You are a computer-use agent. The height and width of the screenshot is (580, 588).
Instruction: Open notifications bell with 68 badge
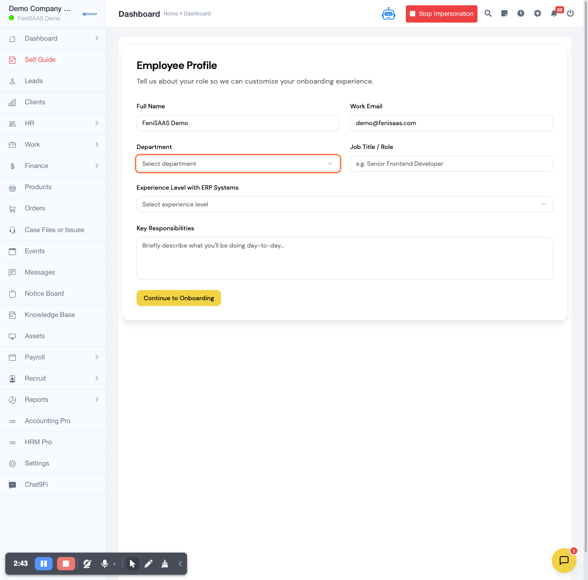point(554,14)
